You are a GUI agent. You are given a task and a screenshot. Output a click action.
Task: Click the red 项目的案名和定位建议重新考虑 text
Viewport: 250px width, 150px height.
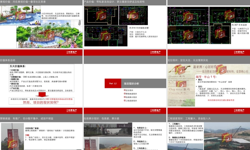[x=221, y=100]
